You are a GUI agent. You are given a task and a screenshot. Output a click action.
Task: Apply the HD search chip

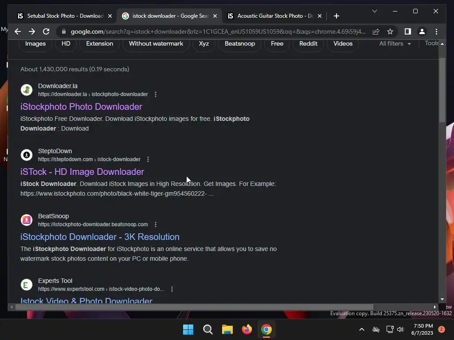pyautogui.click(x=66, y=44)
